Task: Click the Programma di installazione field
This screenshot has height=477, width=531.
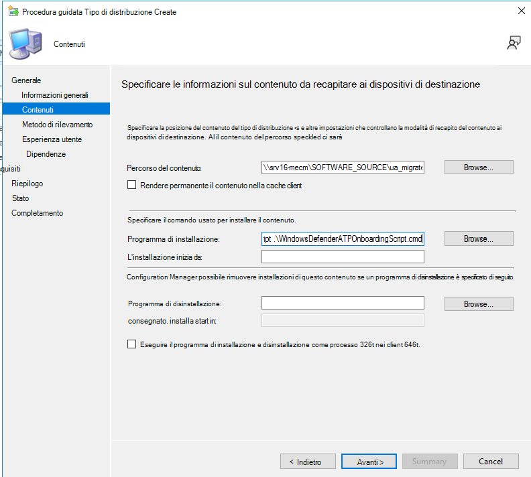Action: [x=343, y=239]
